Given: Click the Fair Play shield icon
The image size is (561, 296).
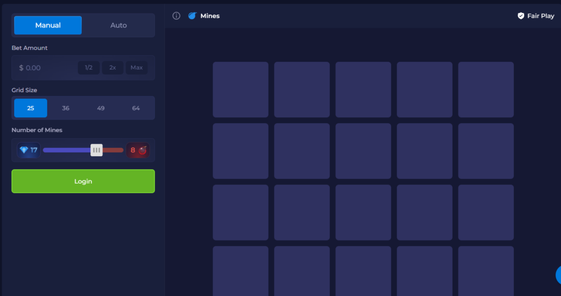Looking at the screenshot, I should point(521,16).
